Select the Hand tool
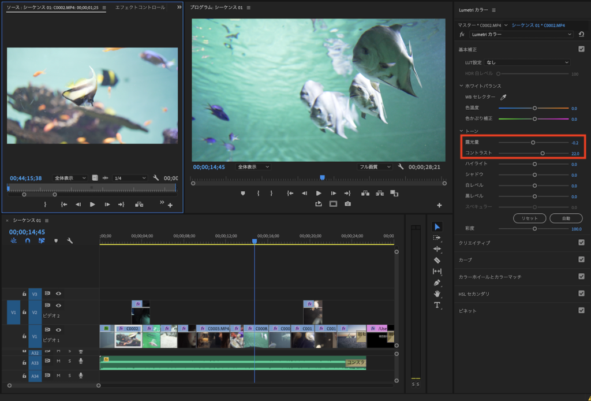Viewport: 591px width, 401px height. click(437, 294)
